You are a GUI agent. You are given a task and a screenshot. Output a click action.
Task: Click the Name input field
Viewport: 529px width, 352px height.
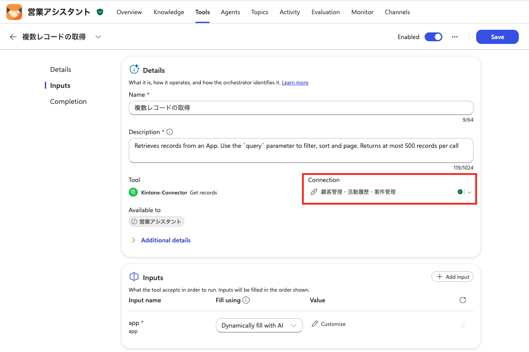(x=301, y=108)
